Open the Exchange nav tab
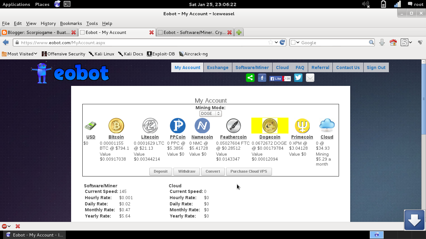426x239 pixels. (218, 68)
